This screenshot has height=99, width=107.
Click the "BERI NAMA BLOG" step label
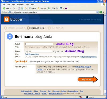tap(37, 28)
